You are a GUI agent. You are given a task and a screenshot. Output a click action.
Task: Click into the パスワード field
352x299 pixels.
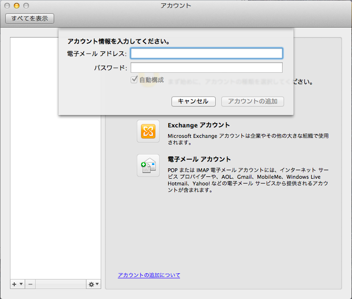click(x=206, y=68)
